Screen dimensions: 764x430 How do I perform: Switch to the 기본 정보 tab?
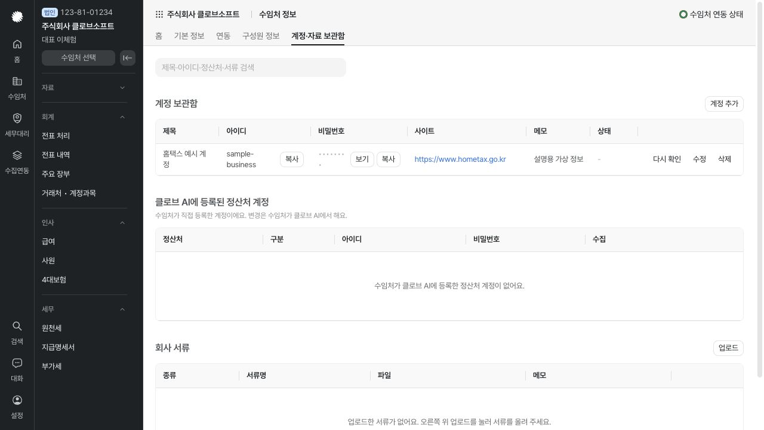click(189, 36)
